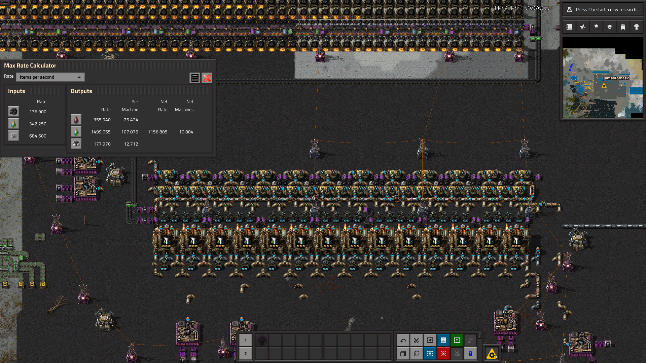Click the calculator icon in rate window
The height and width of the screenshot is (363, 646).
pyautogui.click(x=195, y=78)
